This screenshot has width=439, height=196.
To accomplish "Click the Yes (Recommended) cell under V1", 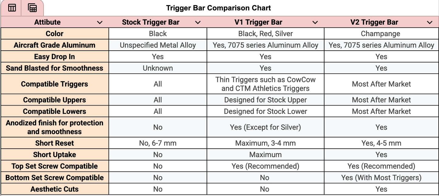I will (x=265, y=166).
